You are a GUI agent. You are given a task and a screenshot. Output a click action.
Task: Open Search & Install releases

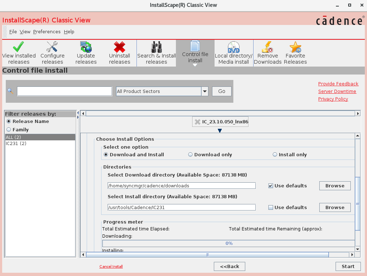coord(156,52)
